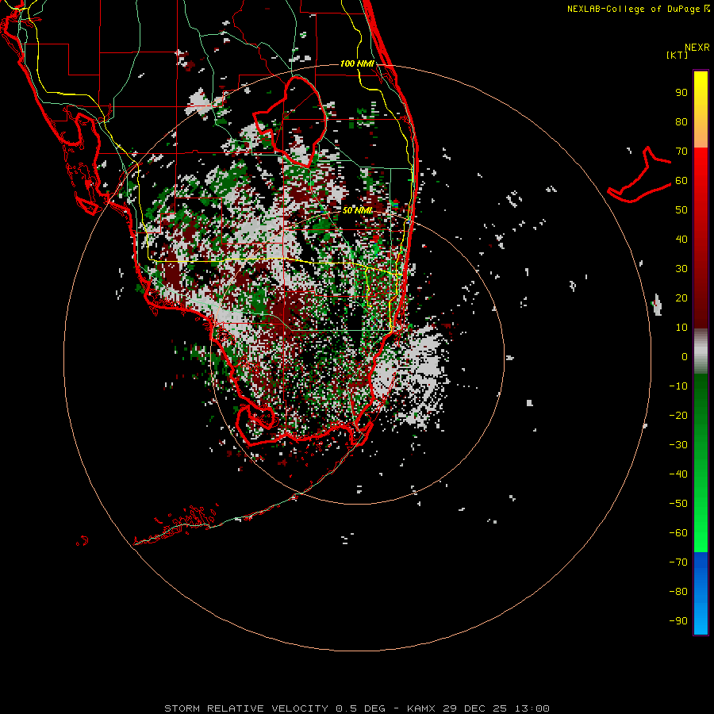The height and width of the screenshot is (714, 714).
Task: Click the 20 value on velocity scale
Action: tap(681, 298)
